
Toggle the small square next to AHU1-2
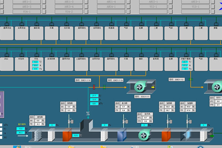click(x=44, y=2)
